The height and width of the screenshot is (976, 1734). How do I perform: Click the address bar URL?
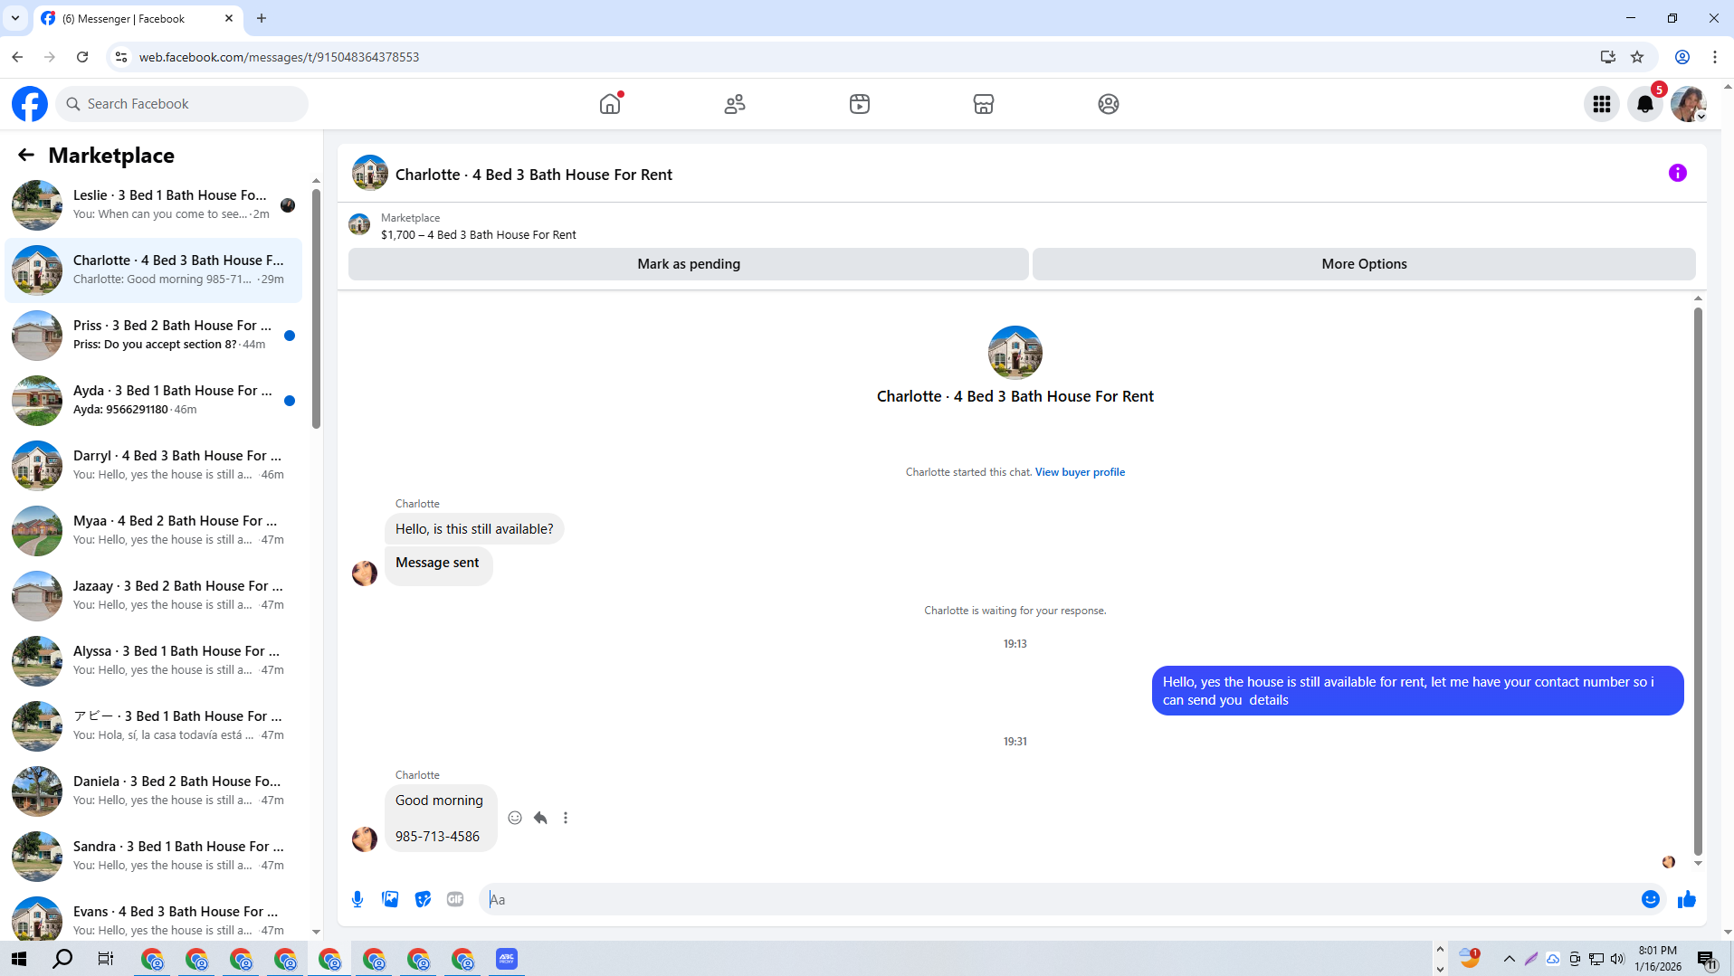(x=279, y=57)
